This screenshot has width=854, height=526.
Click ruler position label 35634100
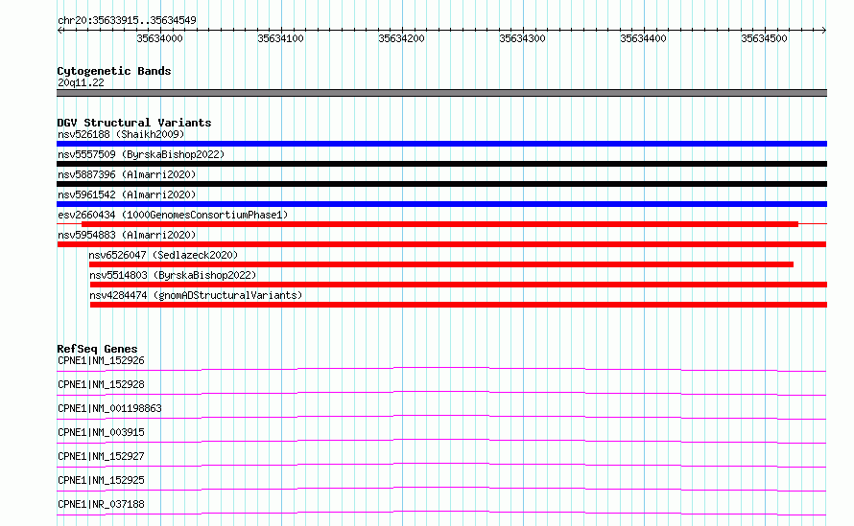pyautogui.click(x=280, y=38)
